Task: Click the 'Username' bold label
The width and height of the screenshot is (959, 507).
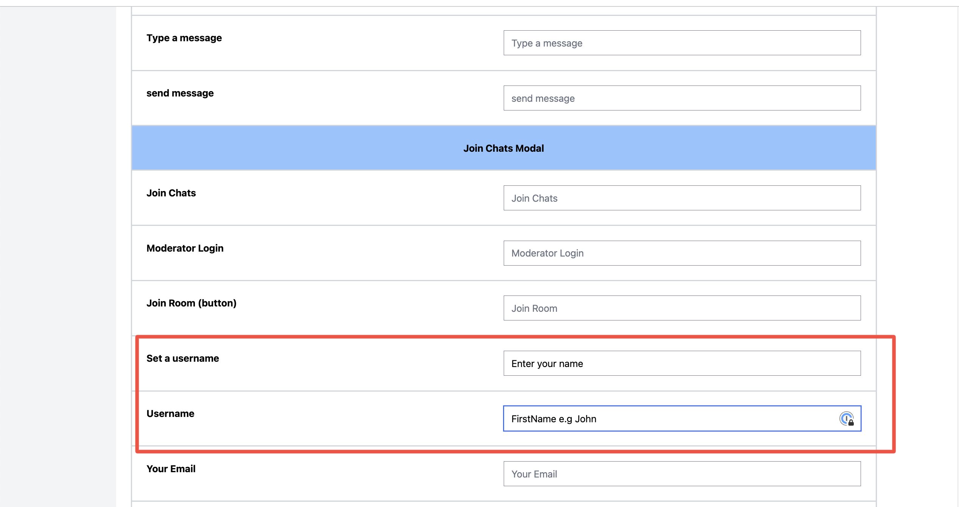Action: point(170,414)
